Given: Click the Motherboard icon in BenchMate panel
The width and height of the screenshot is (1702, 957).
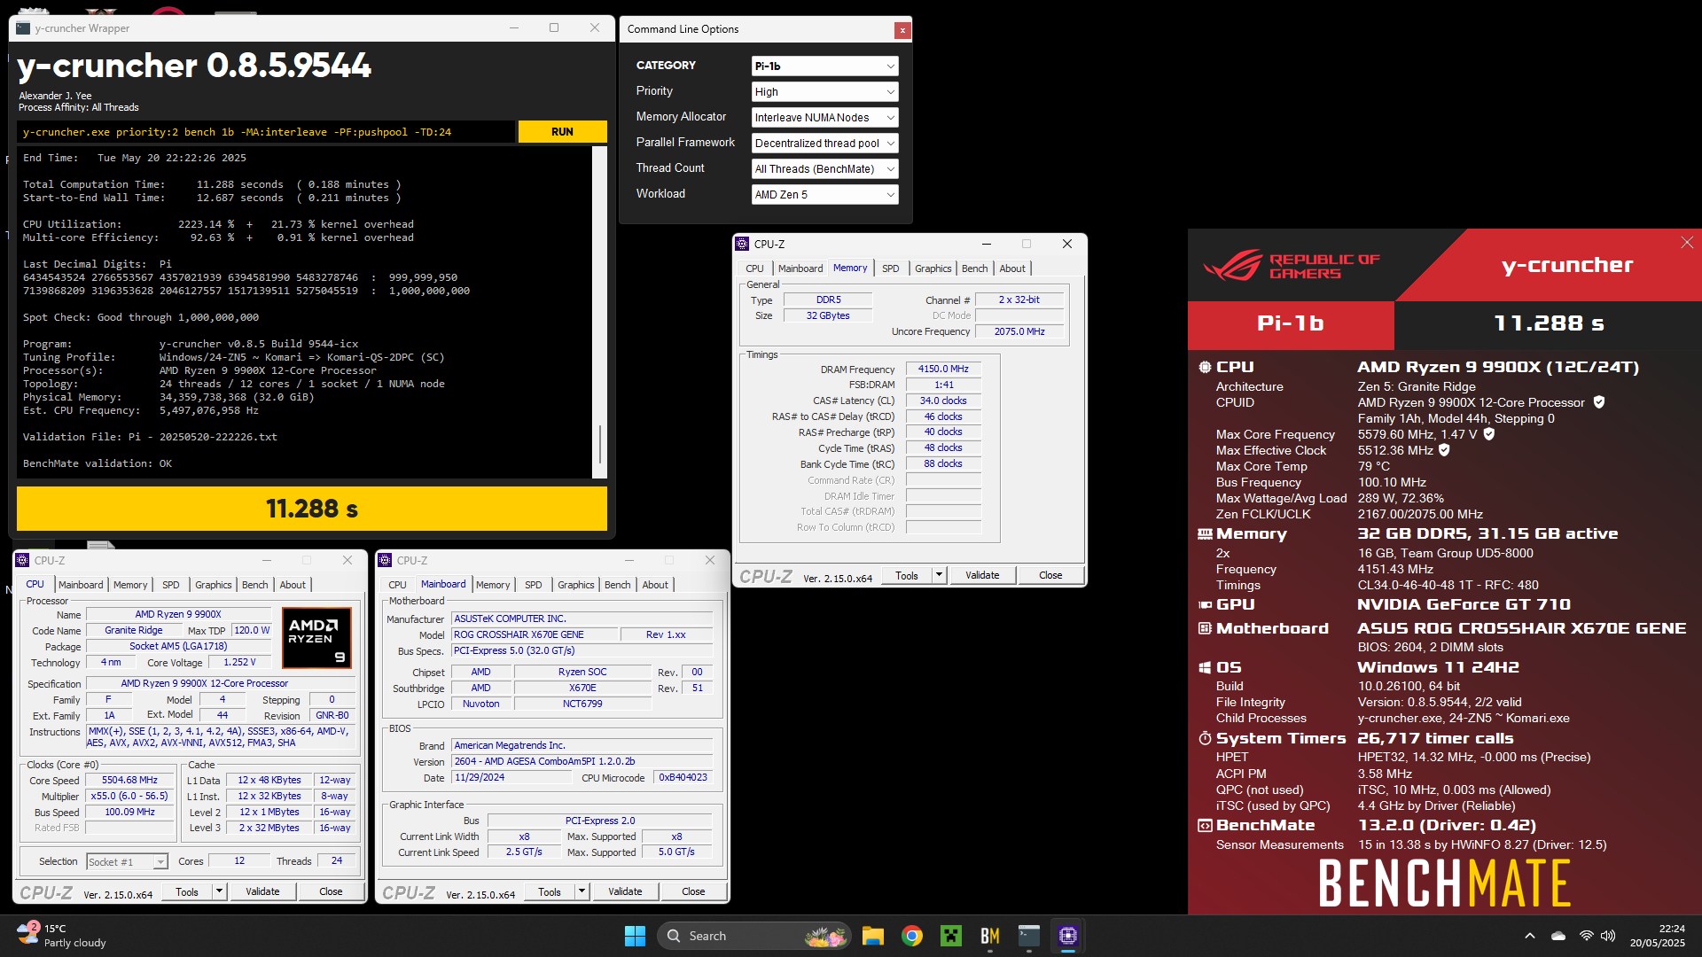Looking at the screenshot, I should pos(1205,628).
